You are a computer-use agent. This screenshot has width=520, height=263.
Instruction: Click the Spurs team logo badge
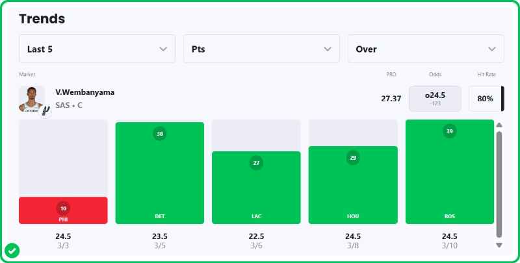(x=45, y=110)
